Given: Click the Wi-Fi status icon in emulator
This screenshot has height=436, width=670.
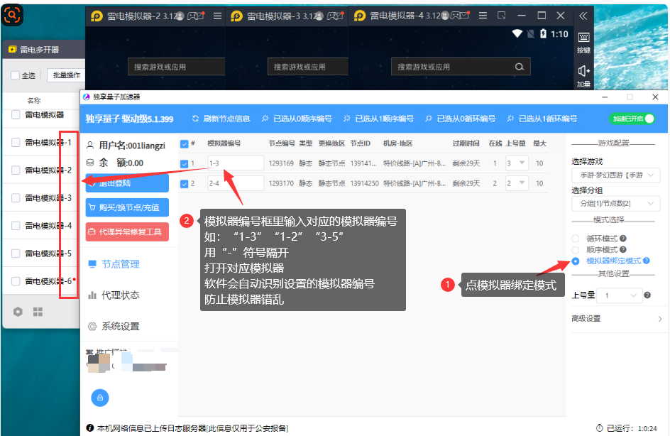Looking at the screenshot, I should click(x=517, y=33).
